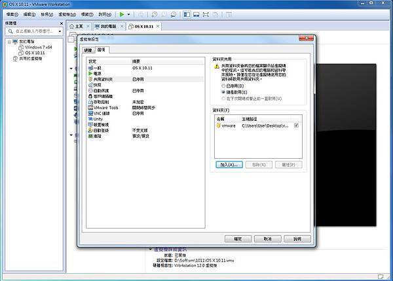Click the 加入(A)... Add button
The width and height of the screenshot is (393, 281).
coord(229,165)
